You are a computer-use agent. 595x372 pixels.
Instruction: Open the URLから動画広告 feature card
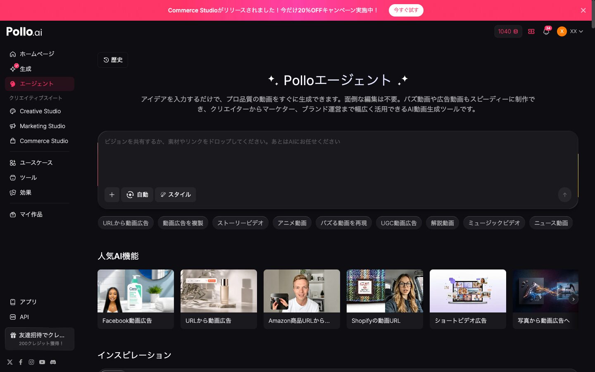pyautogui.click(x=219, y=299)
